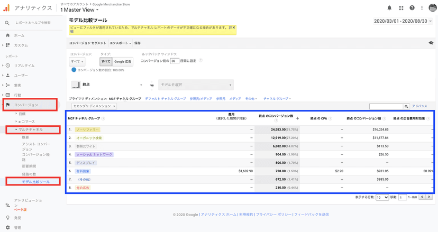Open the 表示する行数 rows dropdown

pos(382,197)
